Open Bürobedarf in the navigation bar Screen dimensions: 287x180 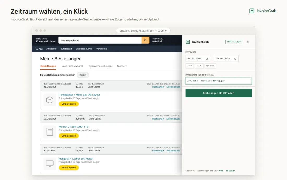pos(66,49)
